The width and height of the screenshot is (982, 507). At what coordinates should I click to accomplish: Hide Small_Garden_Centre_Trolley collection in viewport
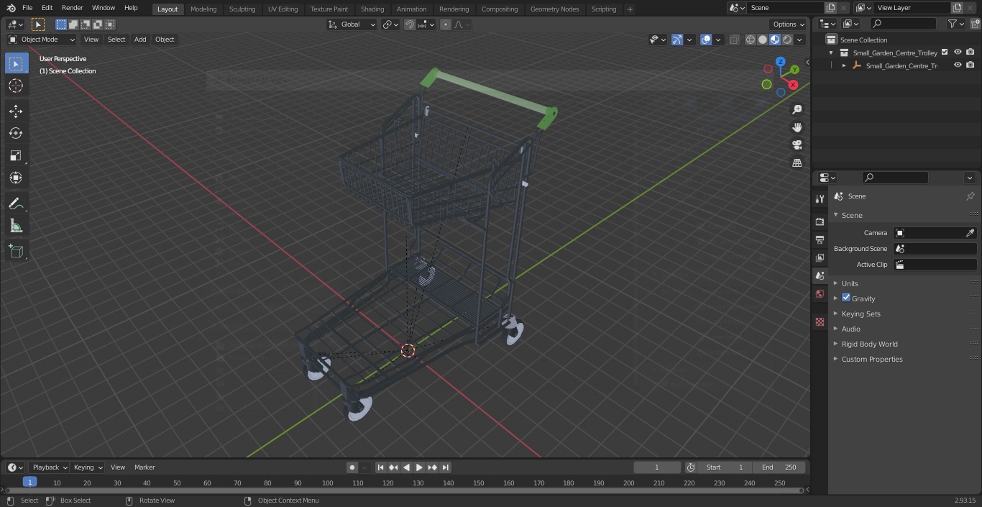(958, 52)
